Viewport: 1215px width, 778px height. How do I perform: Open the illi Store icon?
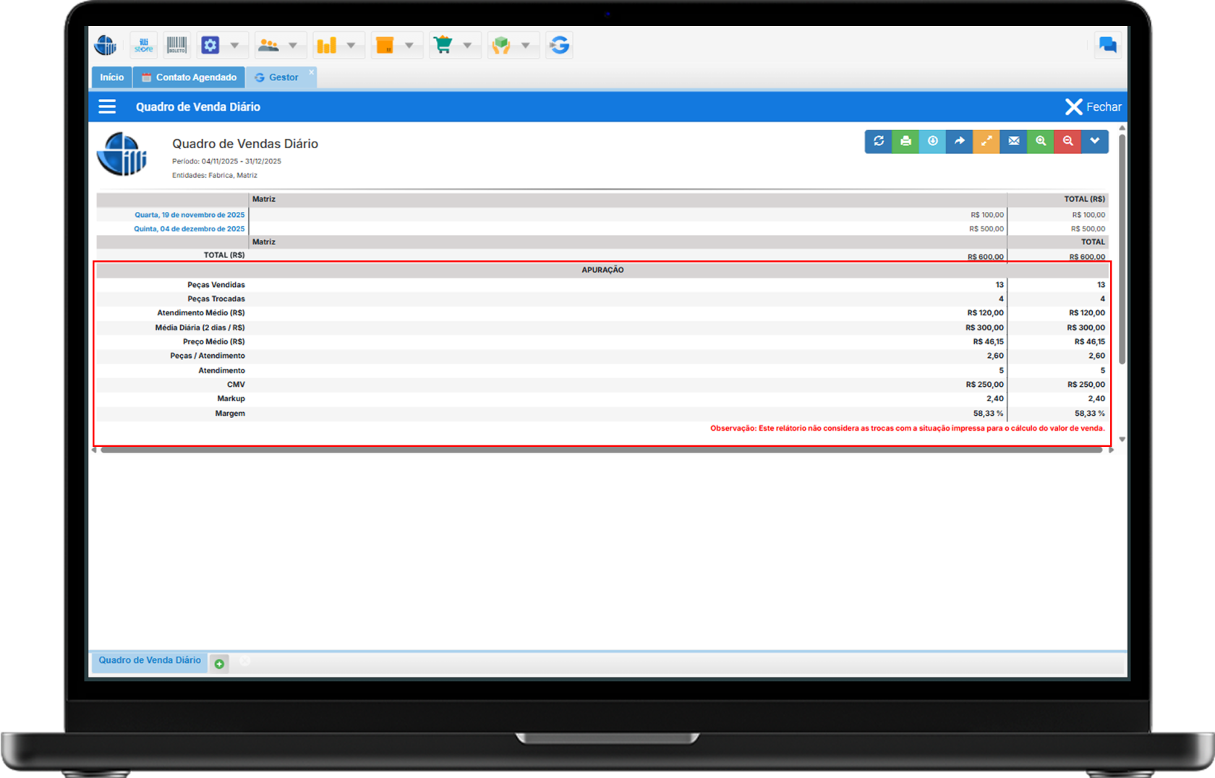[x=144, y=46]
